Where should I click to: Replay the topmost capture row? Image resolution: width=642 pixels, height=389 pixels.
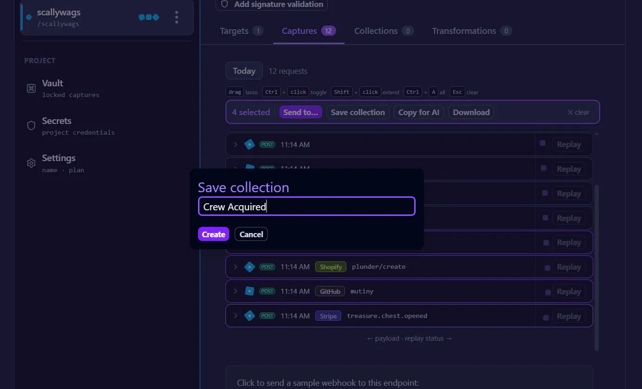coord(569,145)
